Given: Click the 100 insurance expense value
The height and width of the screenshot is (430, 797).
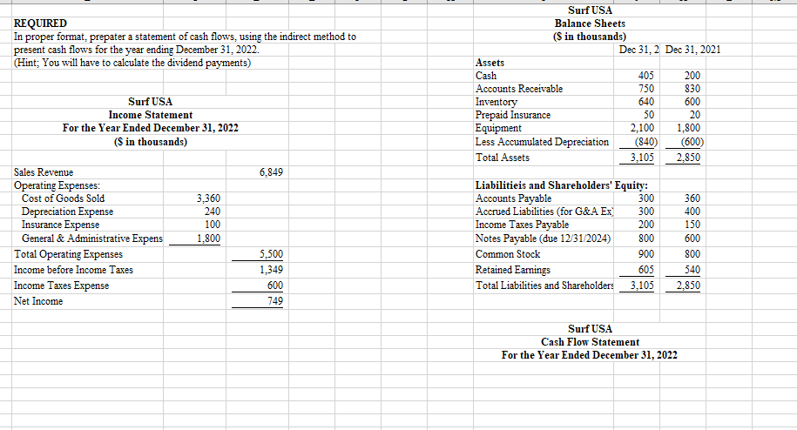Looking at the screenshot, I should tap(213, 225).
